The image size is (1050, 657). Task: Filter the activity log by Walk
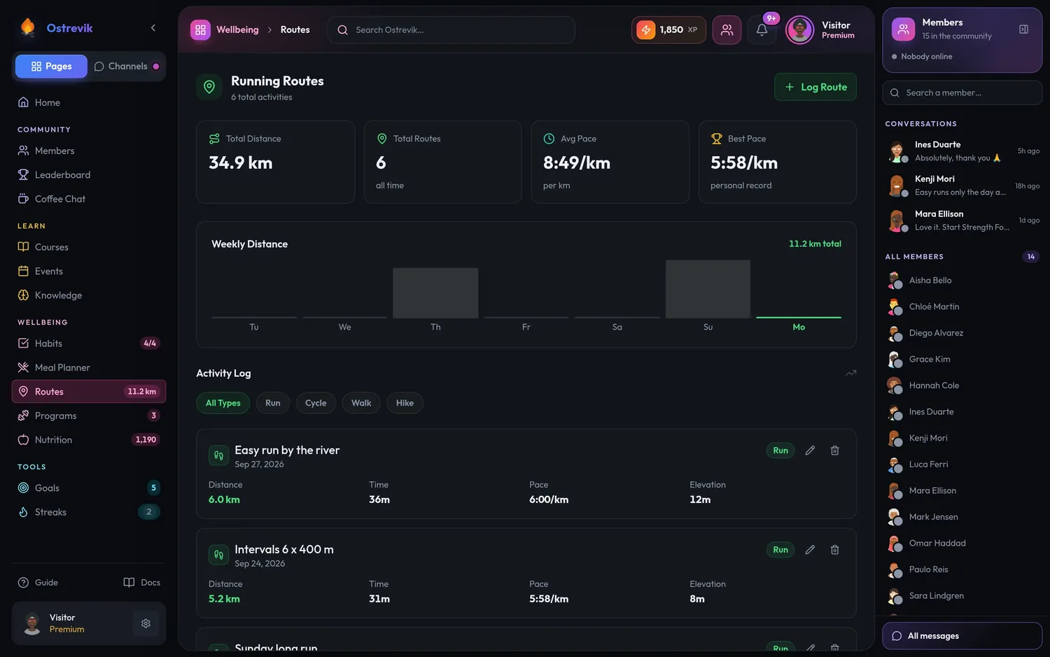coord(361,403)
